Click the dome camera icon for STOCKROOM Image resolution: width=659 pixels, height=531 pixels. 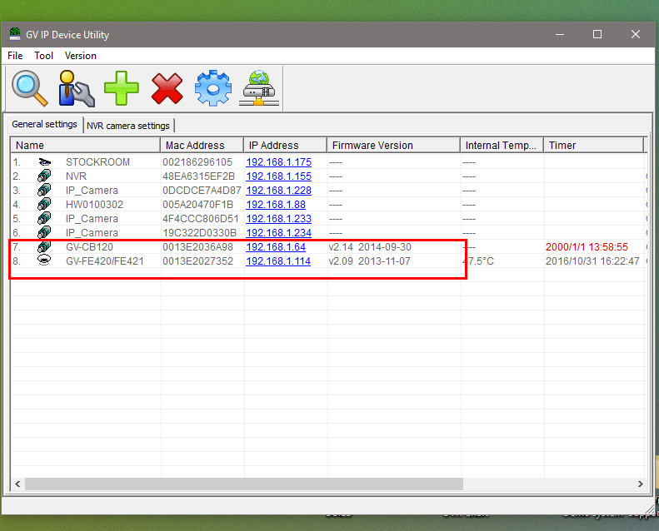click(x=44, y=162)
